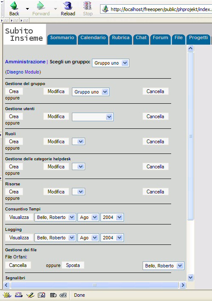Open Address Book icon in status bar
Image resolution: width=212 pixels, height=301 pixels.
(x=41, y=295)
